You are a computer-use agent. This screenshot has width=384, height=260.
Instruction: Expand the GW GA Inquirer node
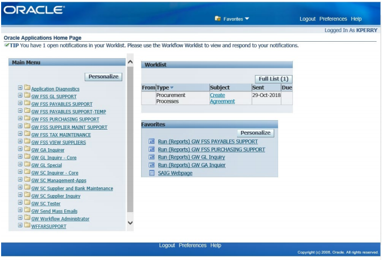click(20, 149)
